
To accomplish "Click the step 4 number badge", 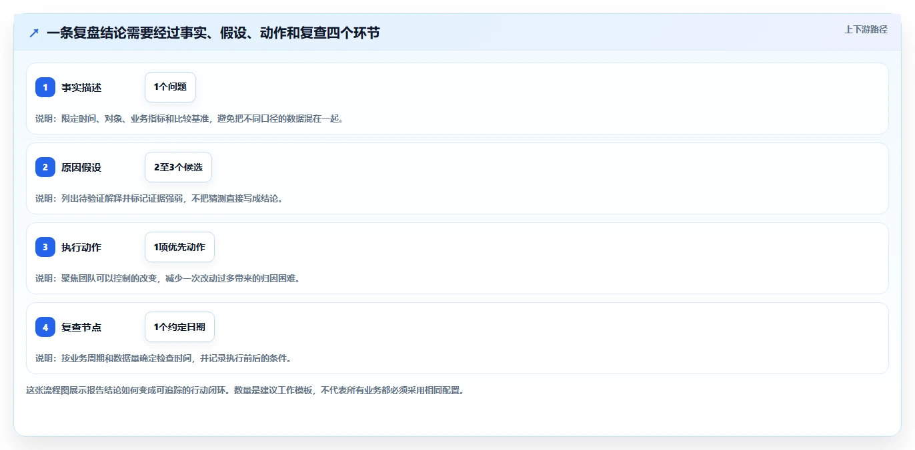I will tap(45, 327).
